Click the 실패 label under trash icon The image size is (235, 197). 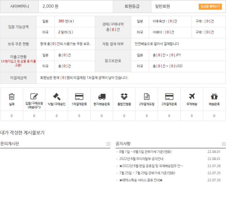tap(12, 104)
